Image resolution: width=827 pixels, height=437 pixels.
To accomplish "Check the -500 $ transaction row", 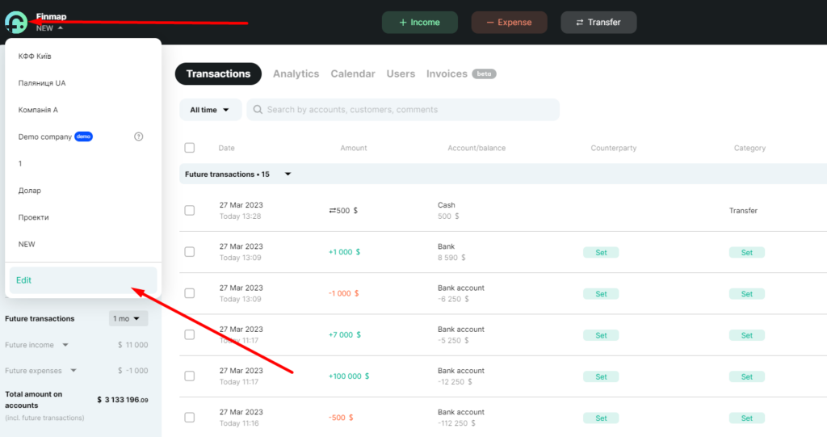I will point(190,418).
